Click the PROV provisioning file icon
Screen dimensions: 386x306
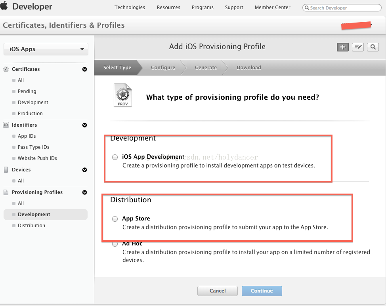tap(122, 95)
